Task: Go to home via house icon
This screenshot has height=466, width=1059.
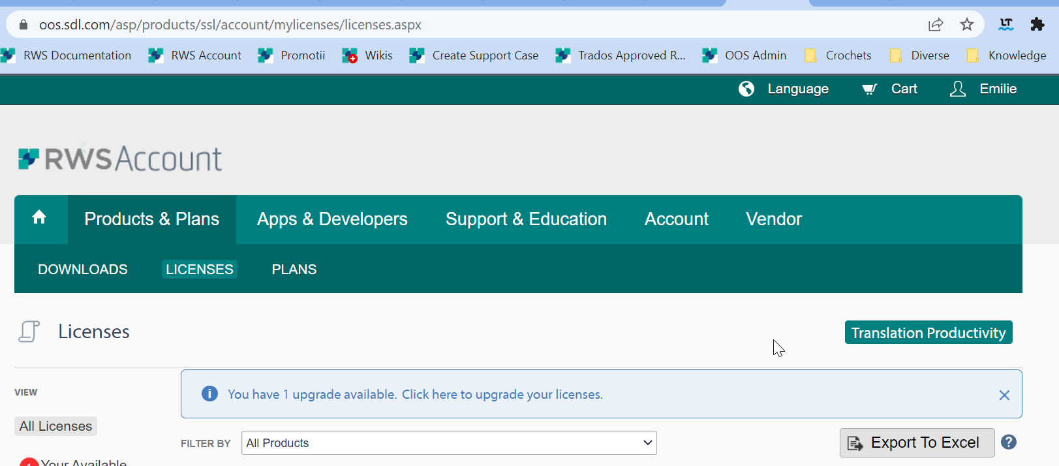Action: pyautogui.click(x=39, y=217)
